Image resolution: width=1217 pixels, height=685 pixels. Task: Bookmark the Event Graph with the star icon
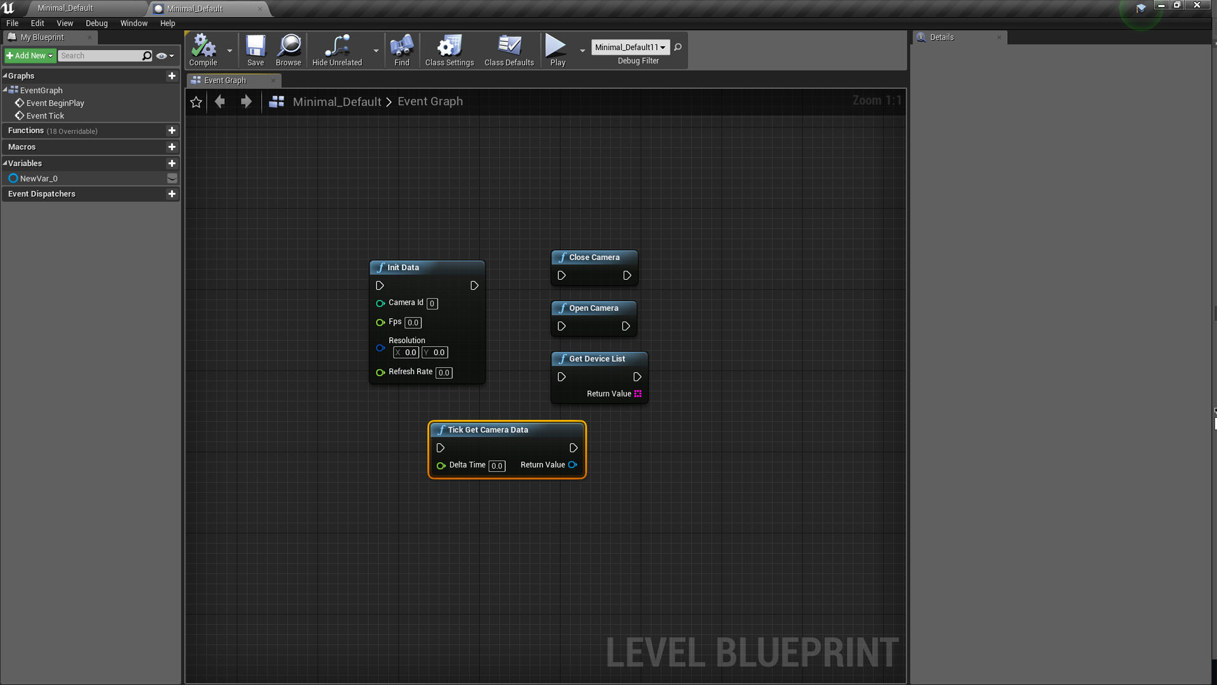point(196,101)
